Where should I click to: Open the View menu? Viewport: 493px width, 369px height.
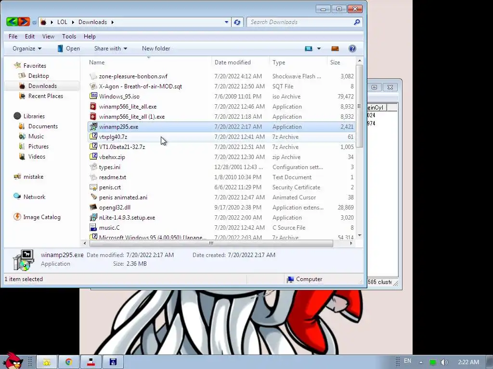49,37
